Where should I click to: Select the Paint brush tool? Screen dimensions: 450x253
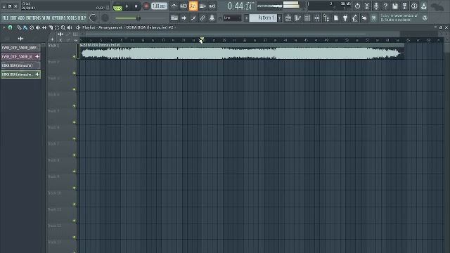tap(25, 27)
